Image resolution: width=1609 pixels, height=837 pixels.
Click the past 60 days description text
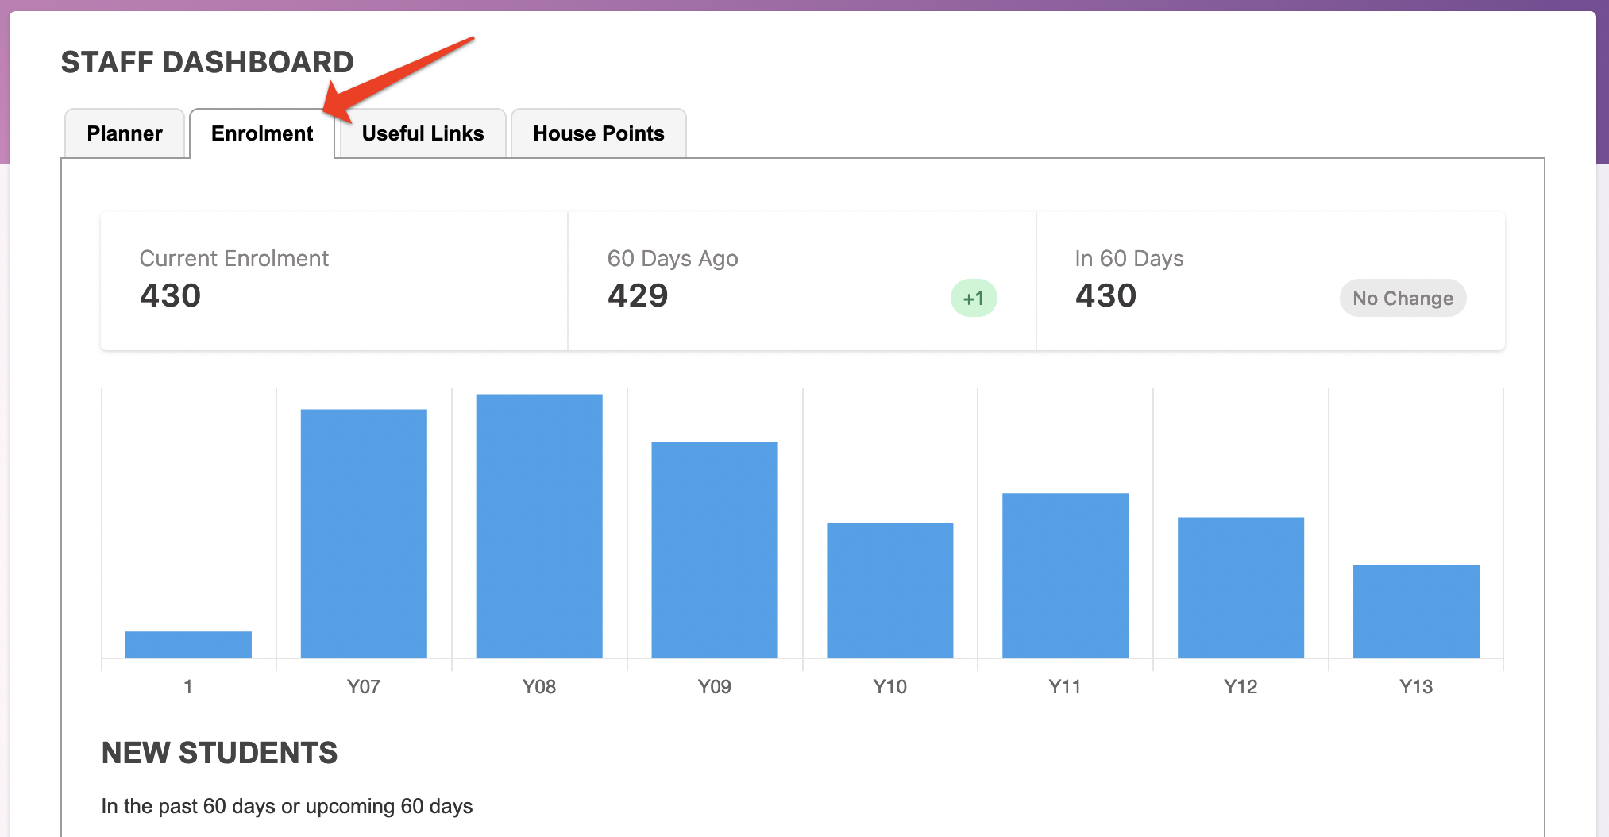pos(287,806)
